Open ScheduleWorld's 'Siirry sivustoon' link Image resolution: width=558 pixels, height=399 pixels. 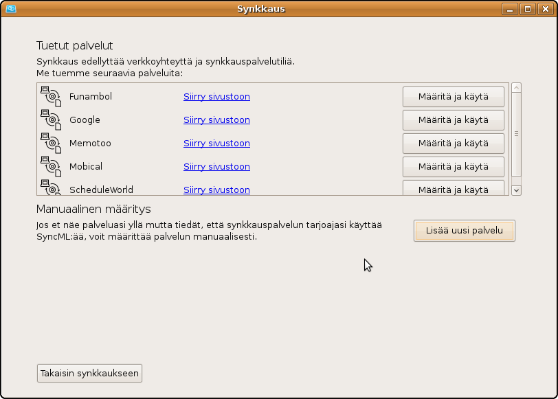coord(216,190)
